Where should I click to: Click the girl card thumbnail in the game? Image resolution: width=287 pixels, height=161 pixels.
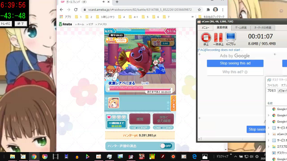(x=114, y=103)
